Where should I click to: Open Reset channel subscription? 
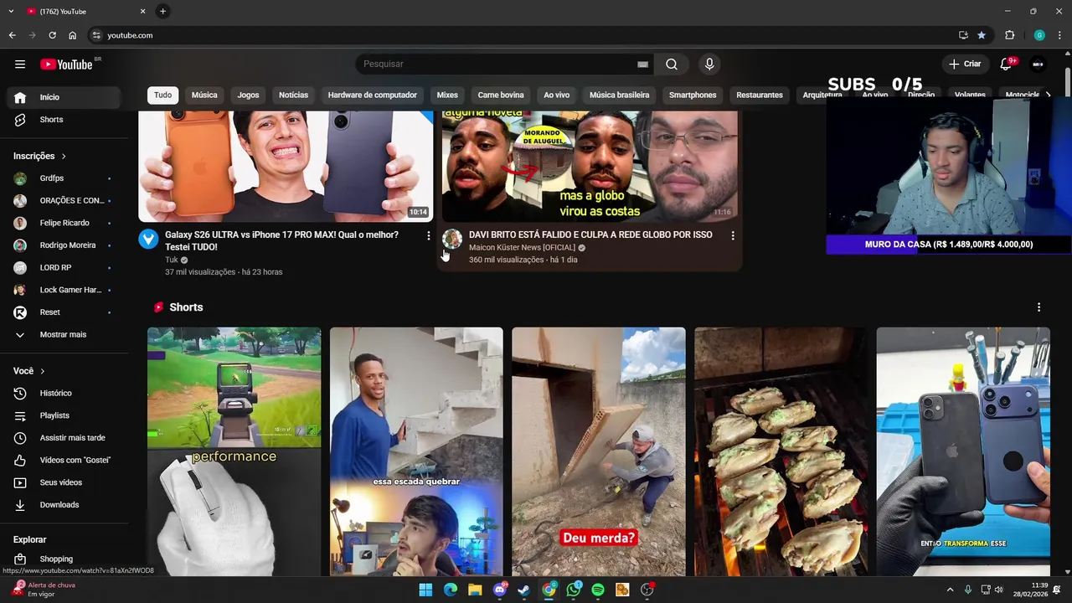(63, 312)
